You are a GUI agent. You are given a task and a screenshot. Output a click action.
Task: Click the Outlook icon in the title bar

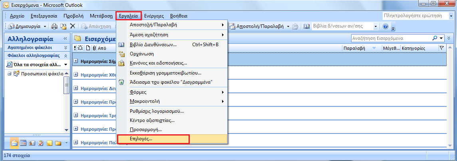(6, 5)
